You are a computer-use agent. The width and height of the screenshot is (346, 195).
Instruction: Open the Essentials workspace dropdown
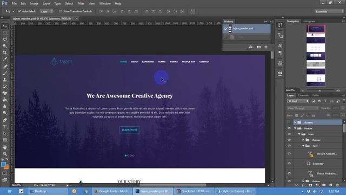point(329,11)
